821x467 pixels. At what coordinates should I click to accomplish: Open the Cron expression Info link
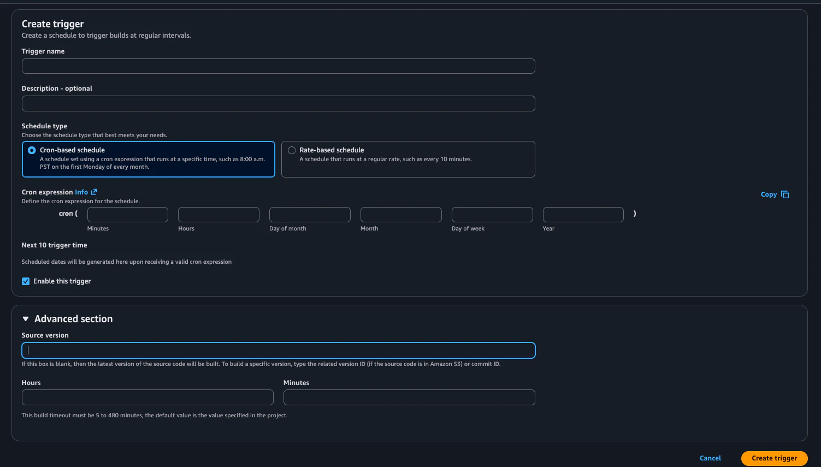(x=81, y=192)
